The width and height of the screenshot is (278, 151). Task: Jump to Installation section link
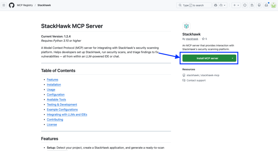click(x=54, y=84)
